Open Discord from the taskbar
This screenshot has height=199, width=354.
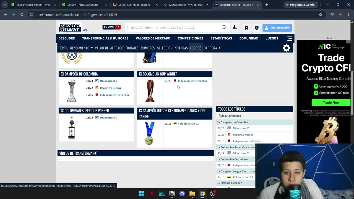[x=182, y=193]
